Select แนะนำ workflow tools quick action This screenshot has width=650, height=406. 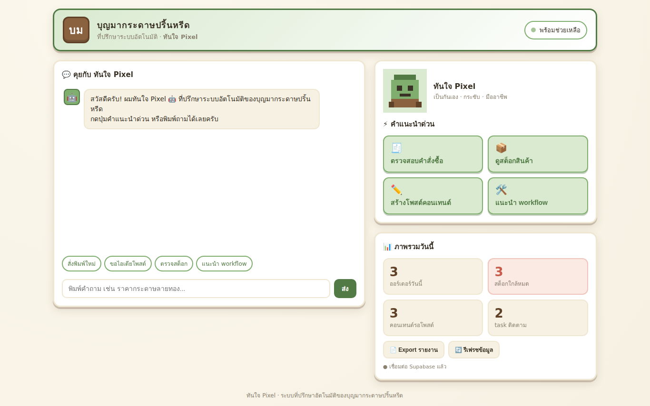pos(538,196)
